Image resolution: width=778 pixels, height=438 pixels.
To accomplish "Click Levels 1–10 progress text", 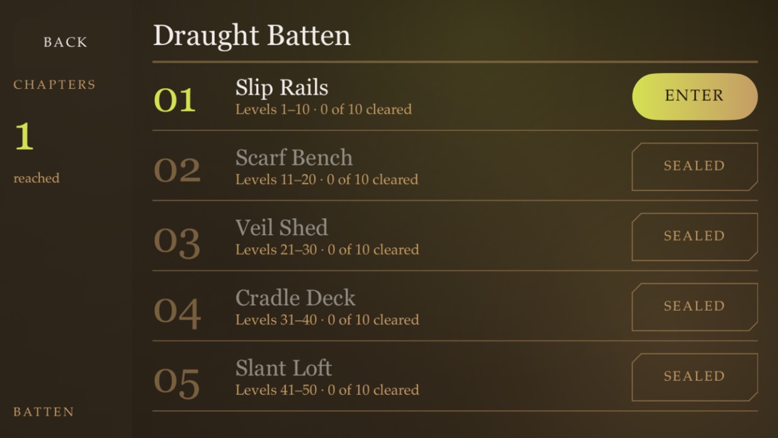I will (x=324, y=110).
